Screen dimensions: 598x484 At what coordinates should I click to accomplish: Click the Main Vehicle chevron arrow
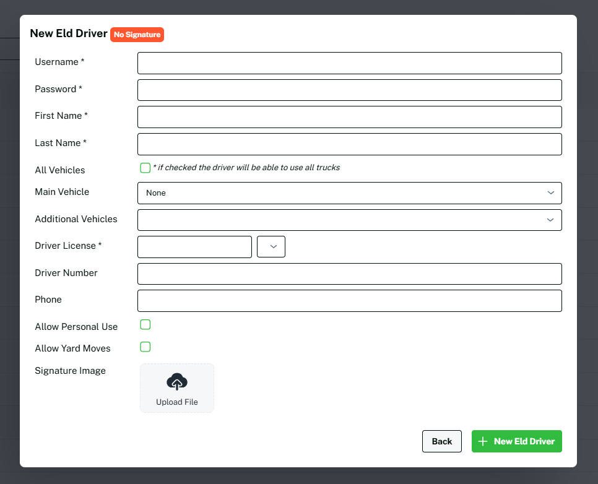tap(551, 193)
